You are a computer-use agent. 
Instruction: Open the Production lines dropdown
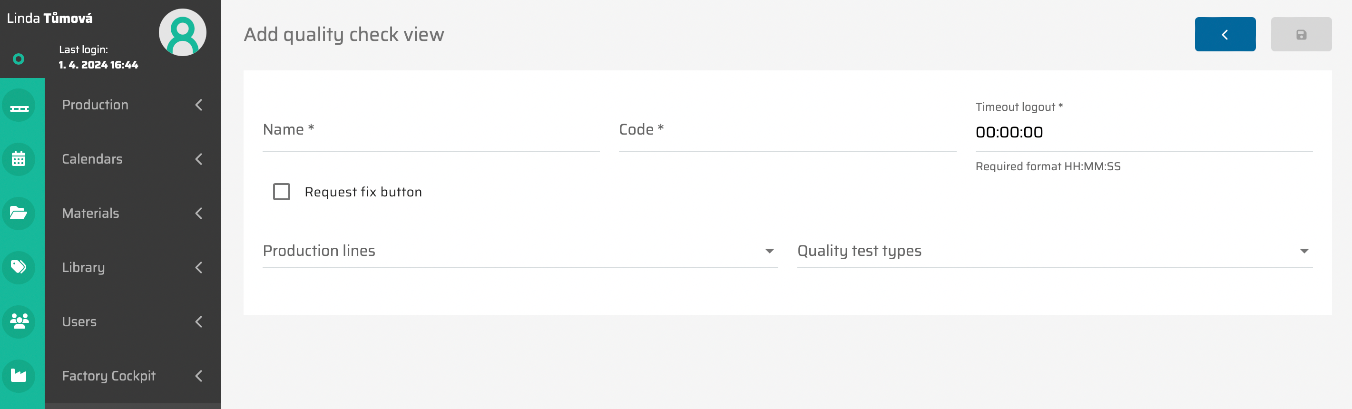tap(519, 251)
